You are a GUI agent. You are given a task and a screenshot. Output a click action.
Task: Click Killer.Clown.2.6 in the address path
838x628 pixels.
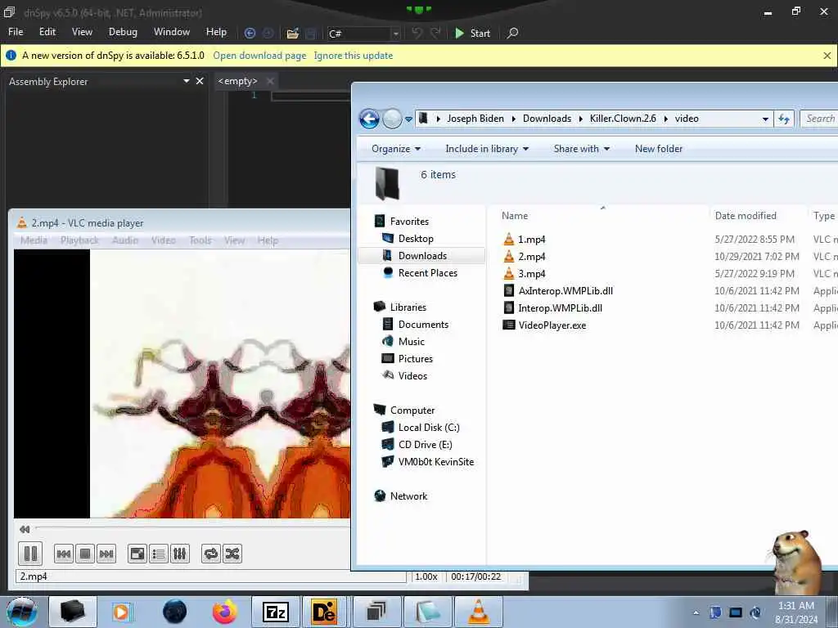(623, 119)
